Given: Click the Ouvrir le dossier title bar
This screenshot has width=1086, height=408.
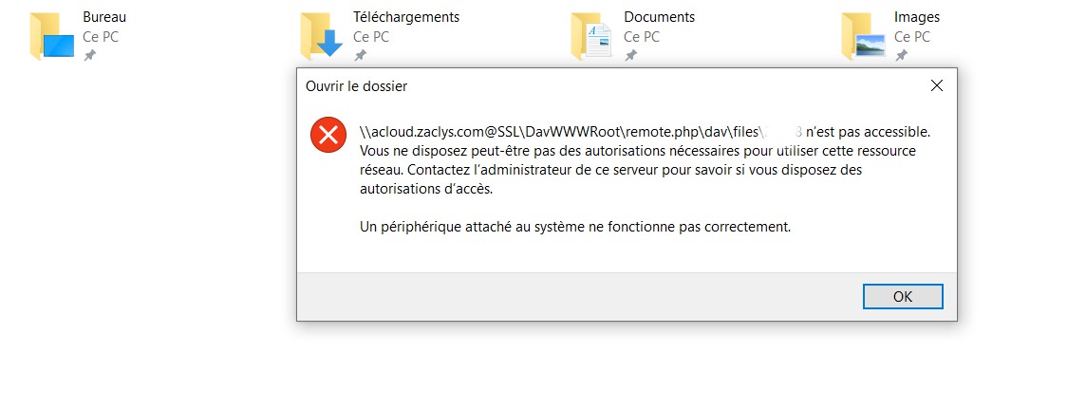Looking at the screenshot, I should click(570, 86).
